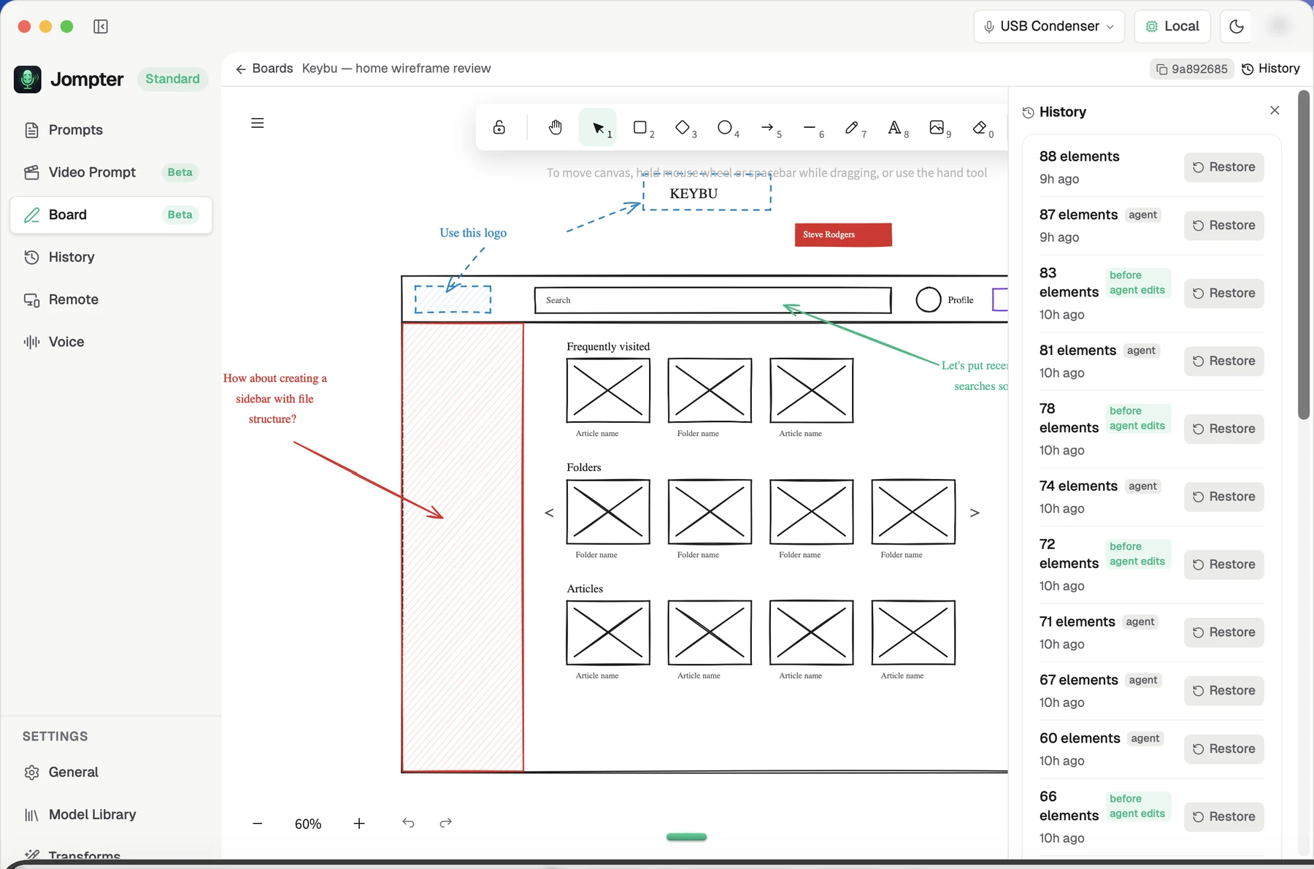Undo the last canvas action

click(408, 823)
